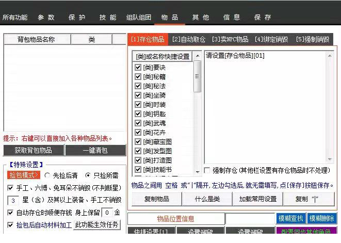Select the 先捡后清 radio button

(x=47, y=175)
